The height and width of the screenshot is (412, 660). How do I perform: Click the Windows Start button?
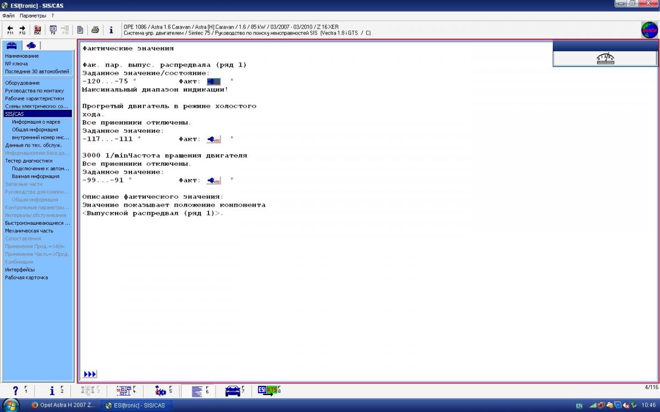11,405
